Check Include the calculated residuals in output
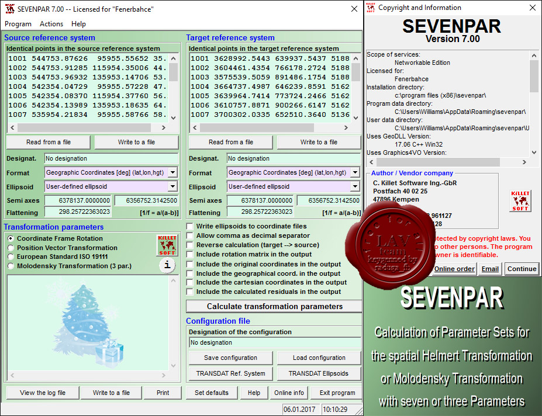 [x=190, y=292]
